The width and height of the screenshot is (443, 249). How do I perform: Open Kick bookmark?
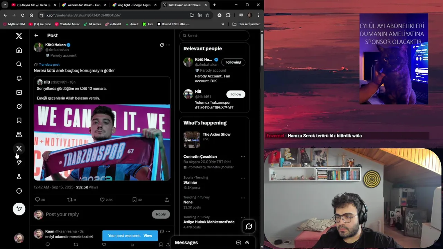tap(148, 24)
